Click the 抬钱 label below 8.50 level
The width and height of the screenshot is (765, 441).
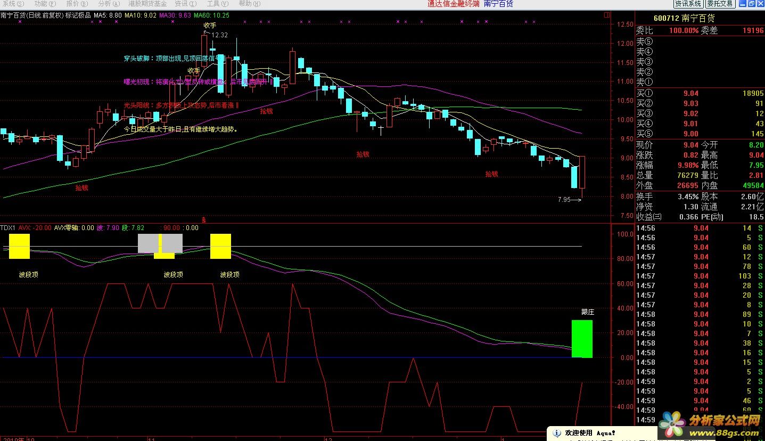[81, 187]
